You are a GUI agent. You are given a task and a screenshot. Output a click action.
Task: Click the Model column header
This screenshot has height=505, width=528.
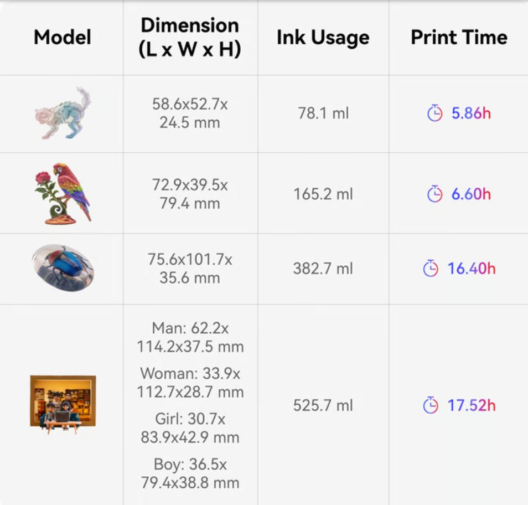[63, 37]
